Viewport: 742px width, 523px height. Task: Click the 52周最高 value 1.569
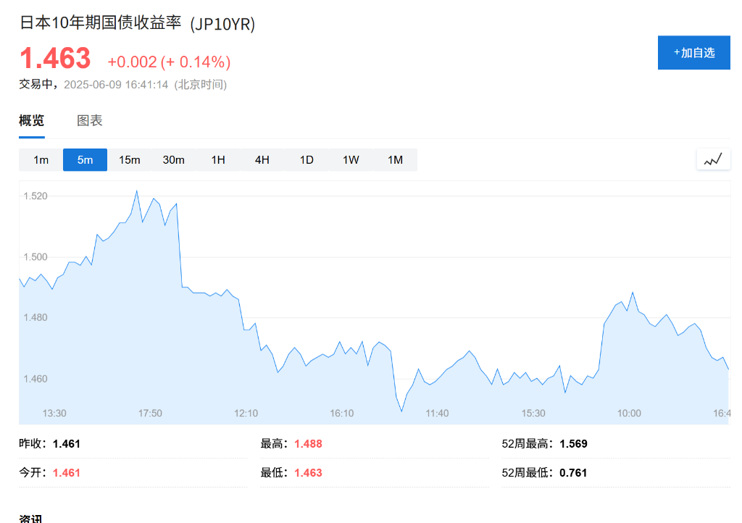pos(573,443)
